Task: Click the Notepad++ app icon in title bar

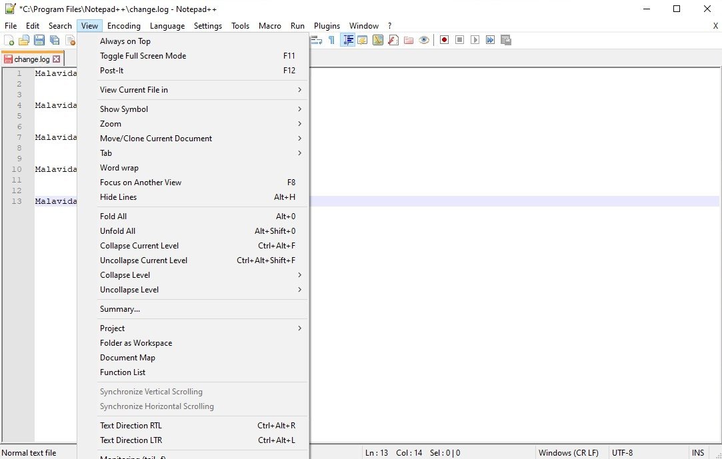Action: click(x=10, y=9)
